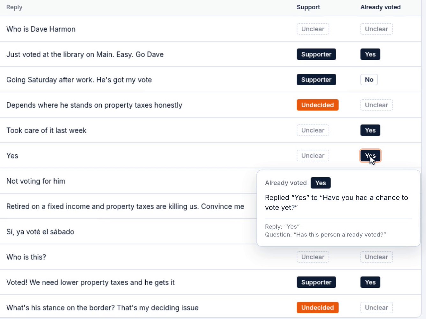Open Supporter badge for 'Voted! We need lower property taxes'
The height and width of the screenshot is (319, 426).
pos(316,282)
